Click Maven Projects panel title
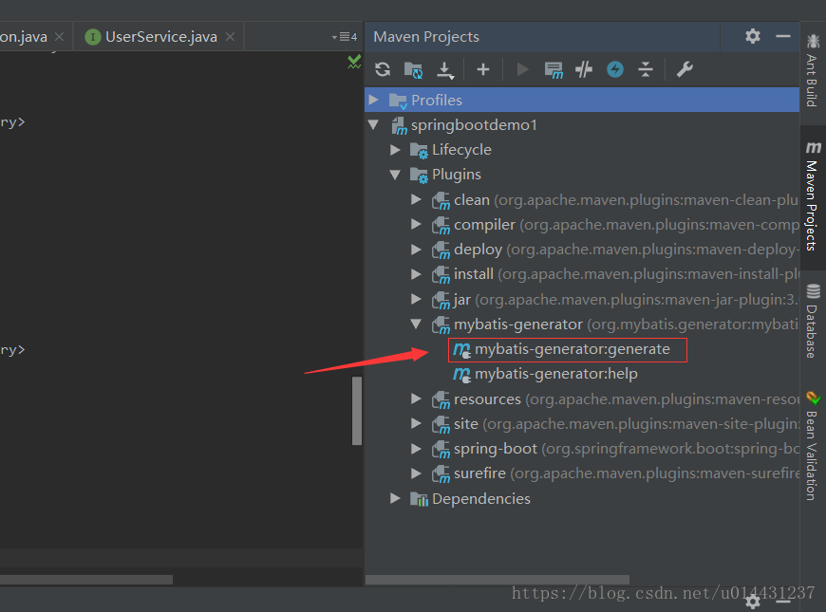Viewport: 826px width, 612px height. point(426,36)
